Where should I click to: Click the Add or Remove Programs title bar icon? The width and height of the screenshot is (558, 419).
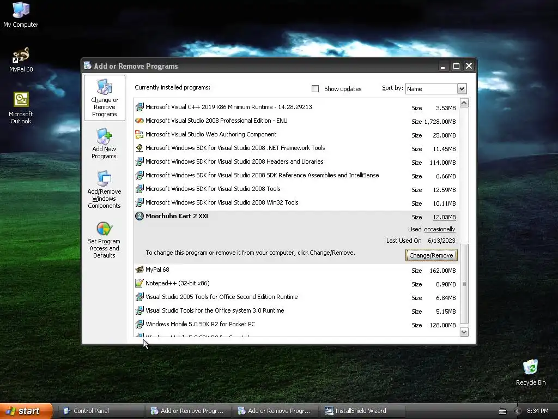88,65
